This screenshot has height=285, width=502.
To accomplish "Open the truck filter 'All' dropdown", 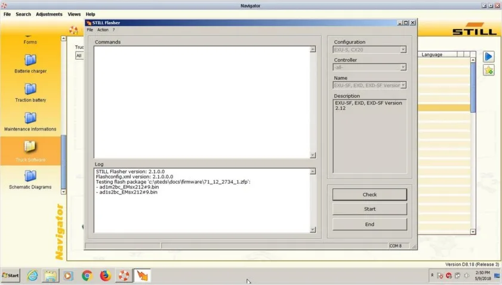I will pyautogui.click(x=79, y=55).
